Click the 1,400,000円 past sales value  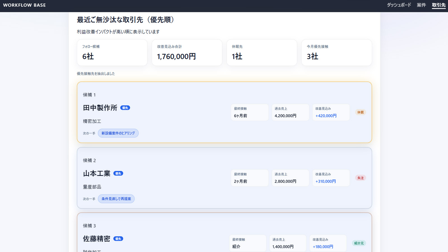tap(283, 247)
